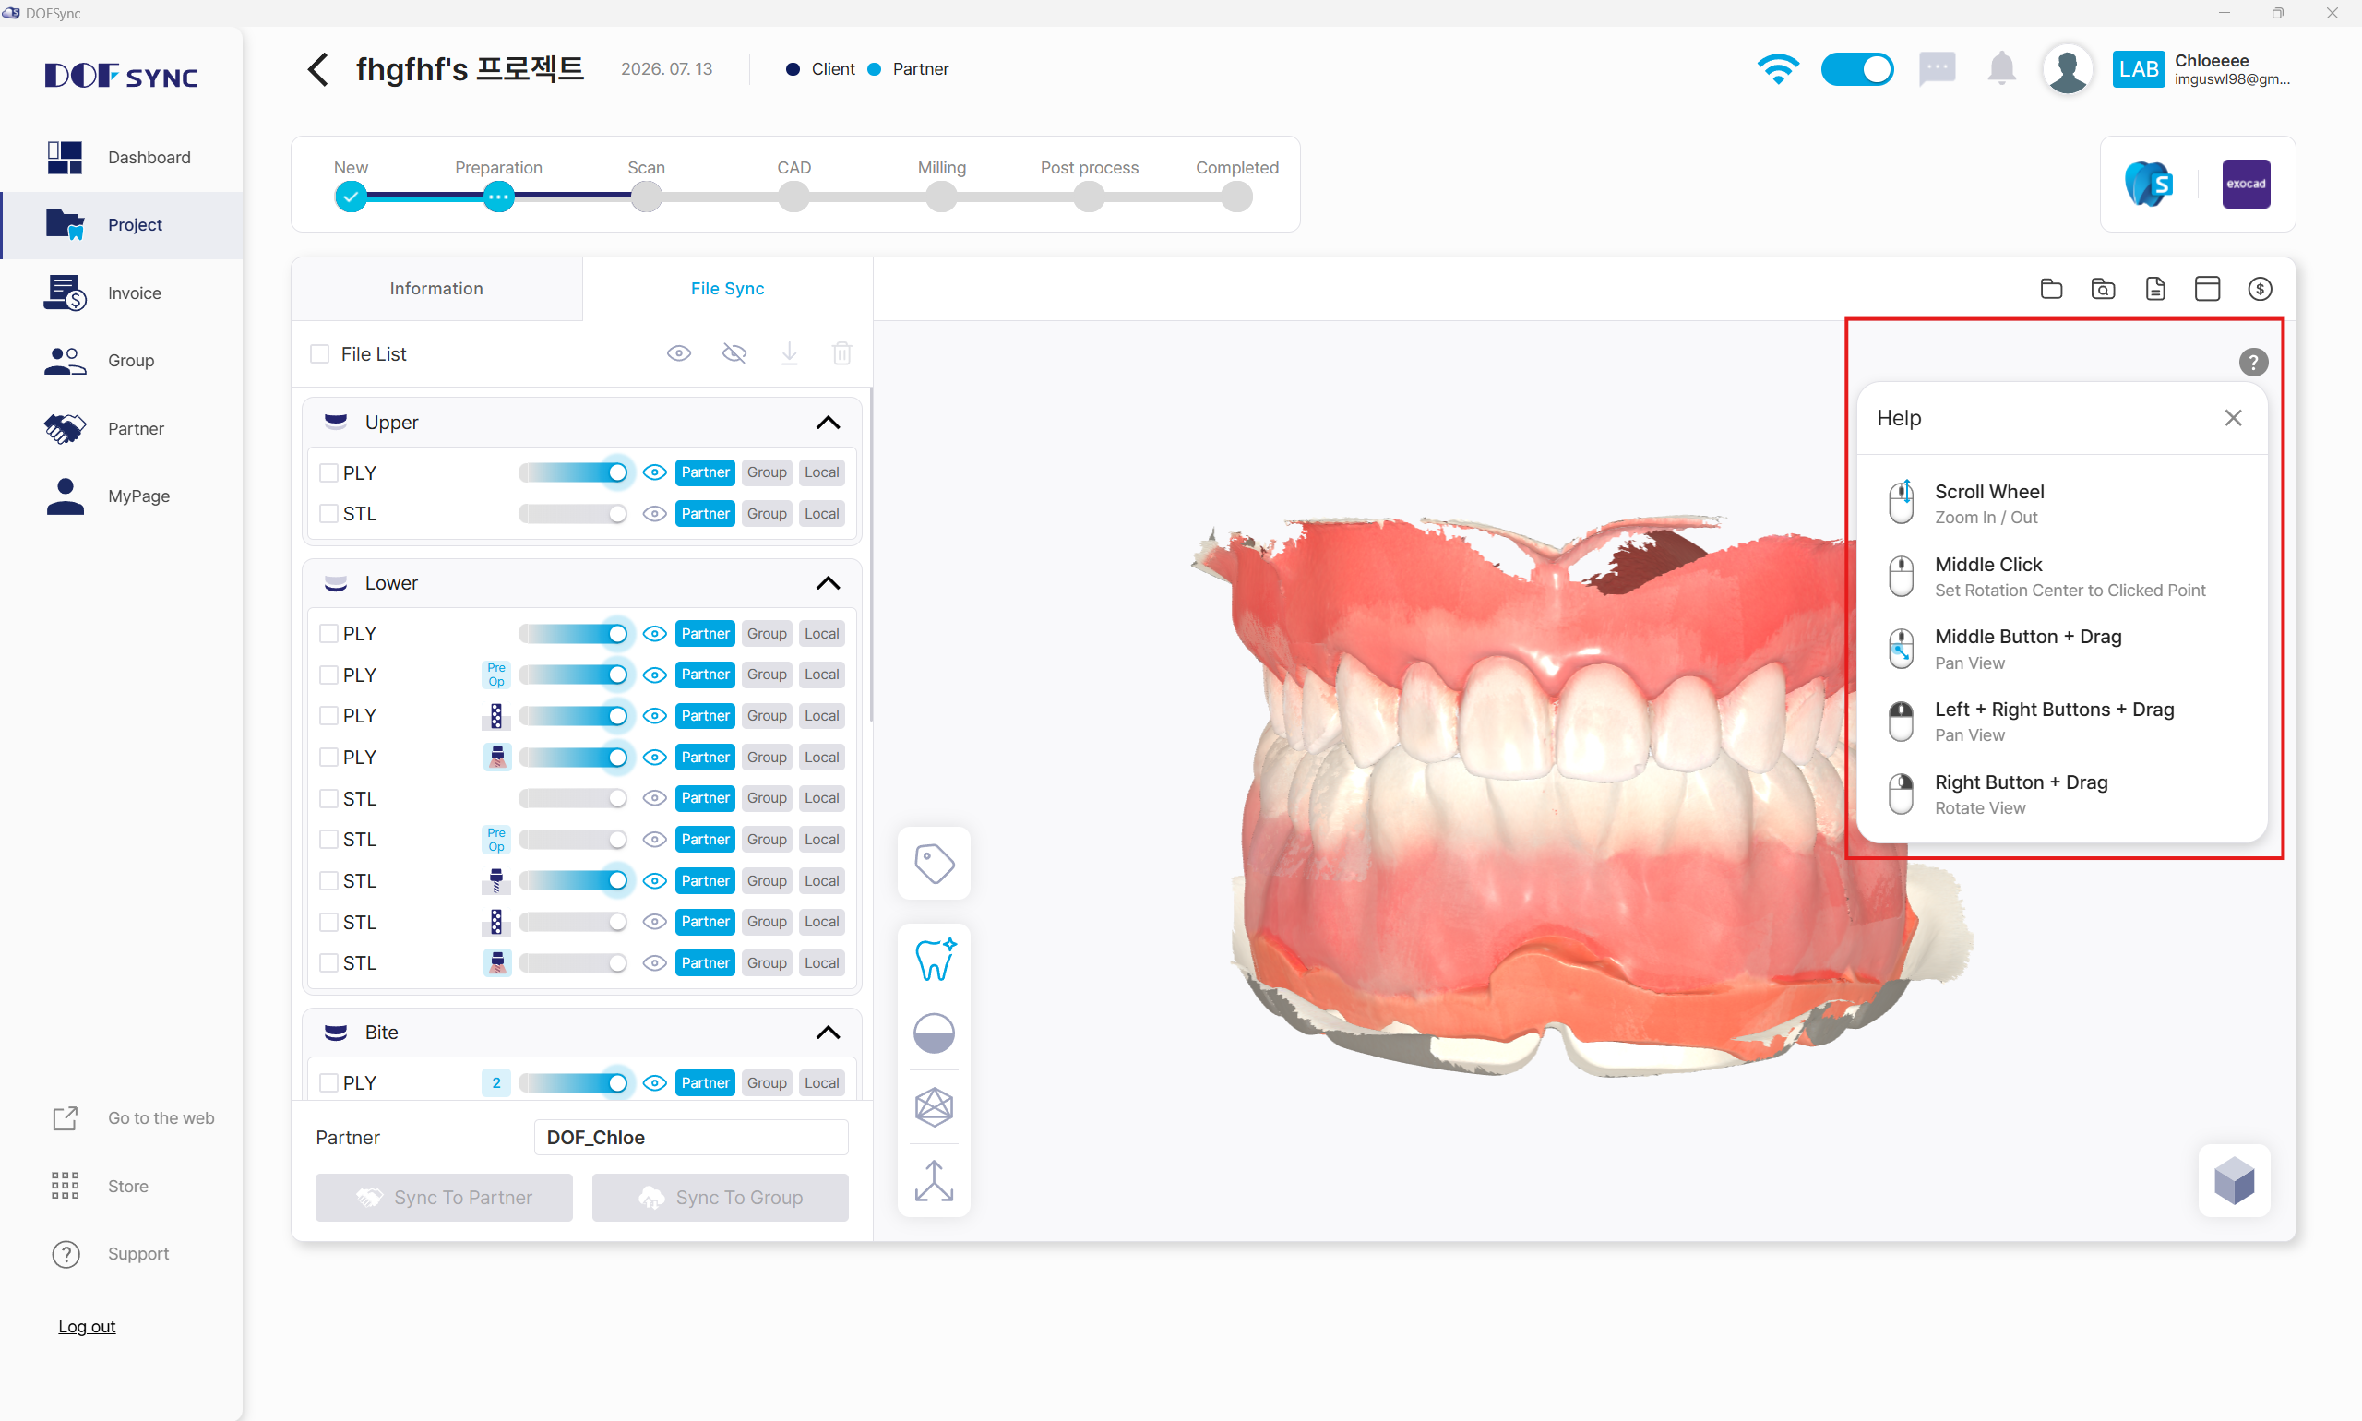Collapse the Upper file section
This screenshot has width=2362, height=1421.
828,423
